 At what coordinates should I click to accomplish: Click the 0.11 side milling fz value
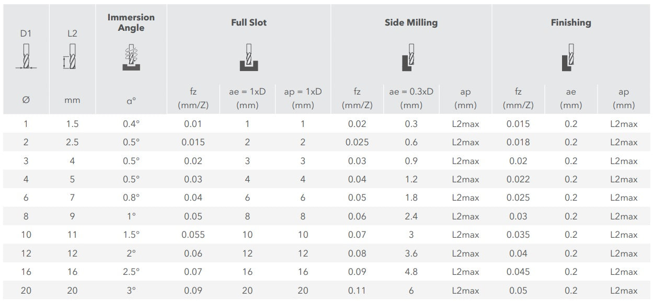357,291
